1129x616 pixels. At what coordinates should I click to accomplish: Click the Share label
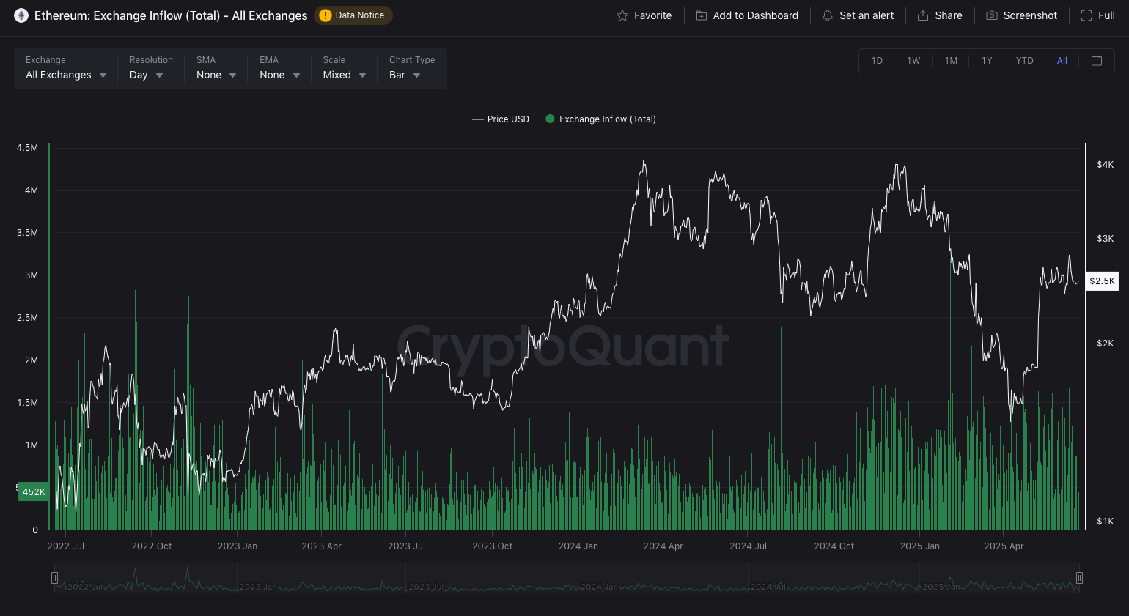(949, 15)
